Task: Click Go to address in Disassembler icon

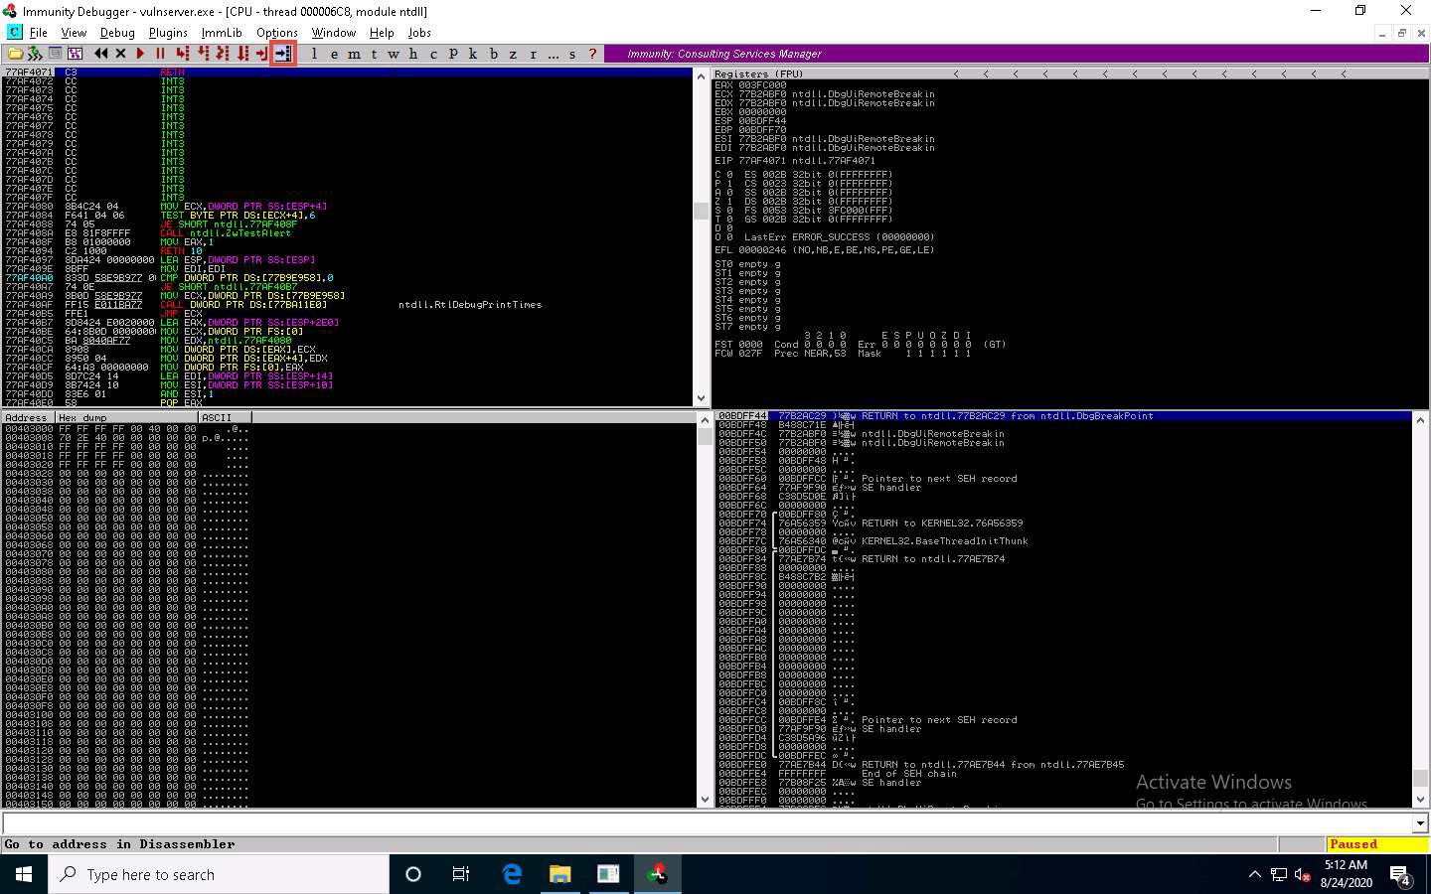Action: [283, 54]
